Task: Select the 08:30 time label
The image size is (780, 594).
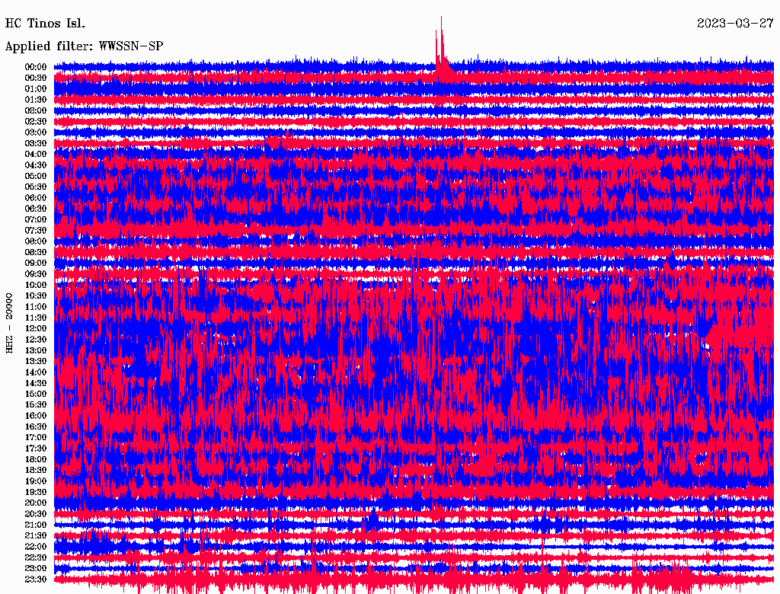Action: click(36, 252)
